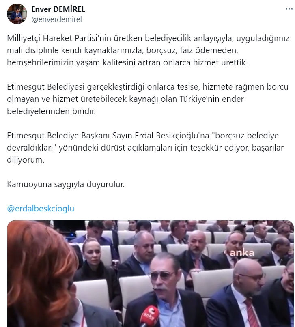Viewport: 295px width, 327px height.
Task: Select the paragraph starting with Milliyetçi Hareket Partisi'nin
Action: point(148,50)
